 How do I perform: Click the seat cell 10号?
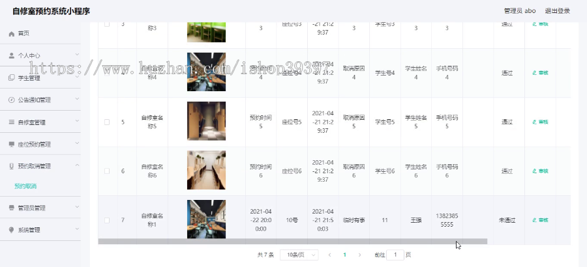292,220
